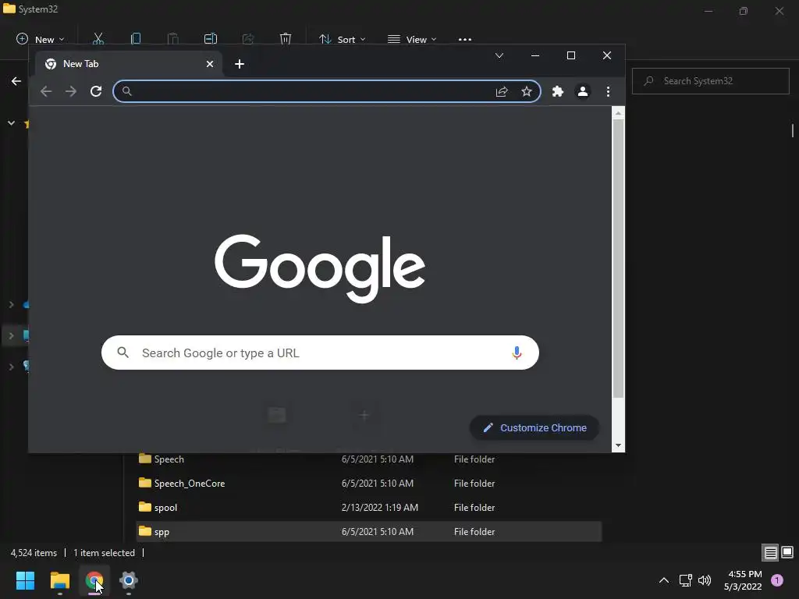Click the Cut icon in File Explorer
The height and width of the screenshot is (599, 799).
[98, 39]
